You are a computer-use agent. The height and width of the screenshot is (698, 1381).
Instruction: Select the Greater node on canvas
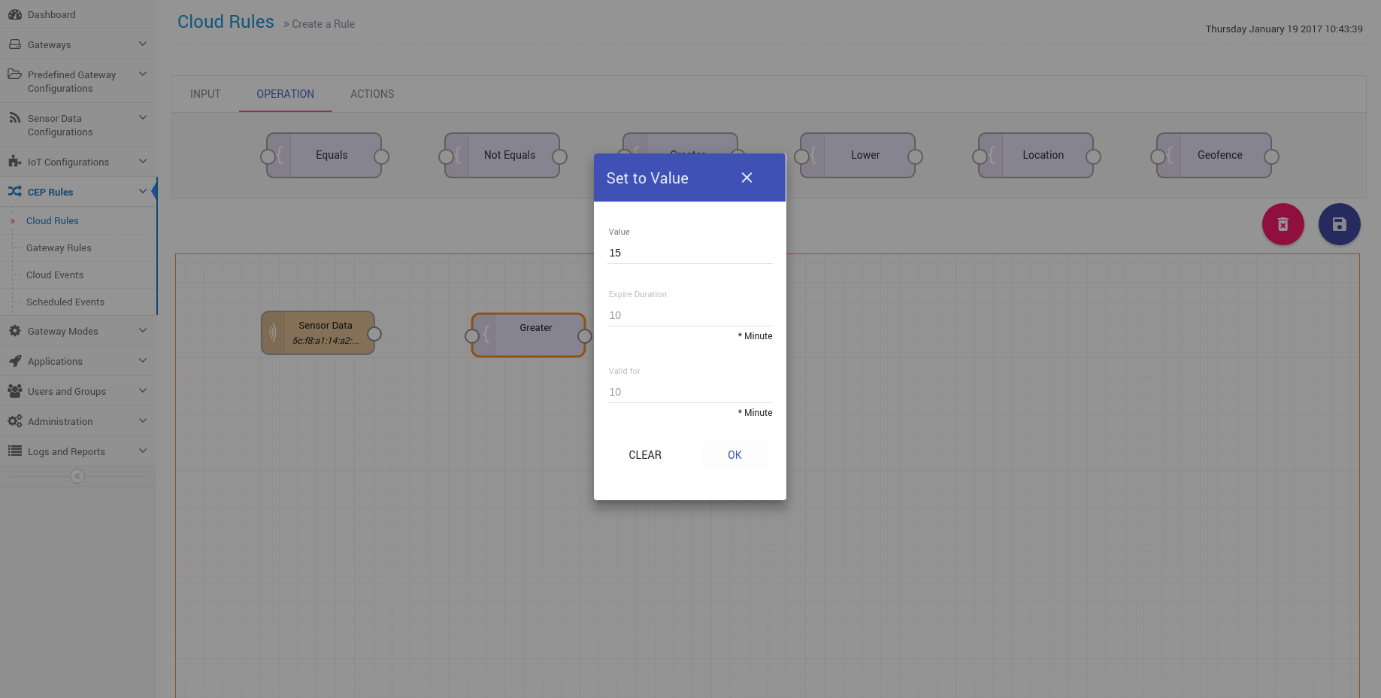pyautogui.click(x=535, y=335)
